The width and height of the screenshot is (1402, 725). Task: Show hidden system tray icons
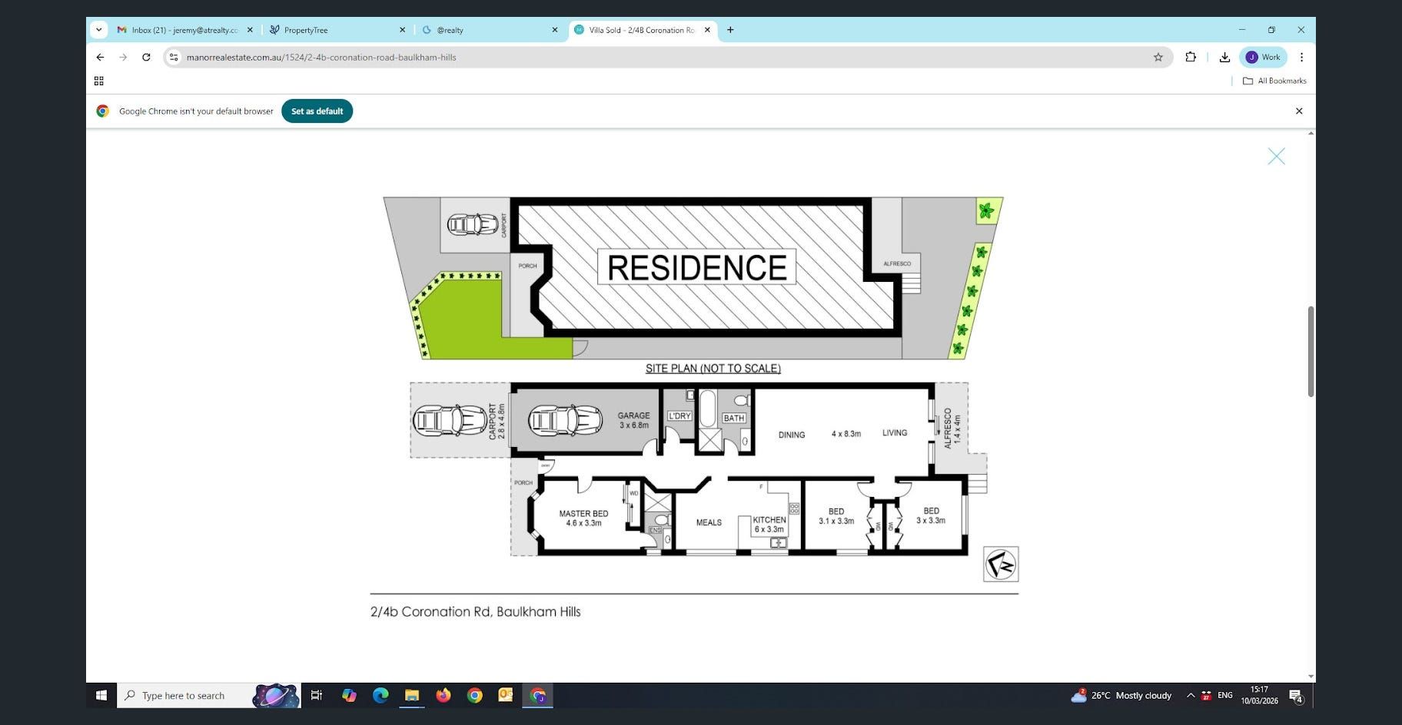pos(1191,696)
